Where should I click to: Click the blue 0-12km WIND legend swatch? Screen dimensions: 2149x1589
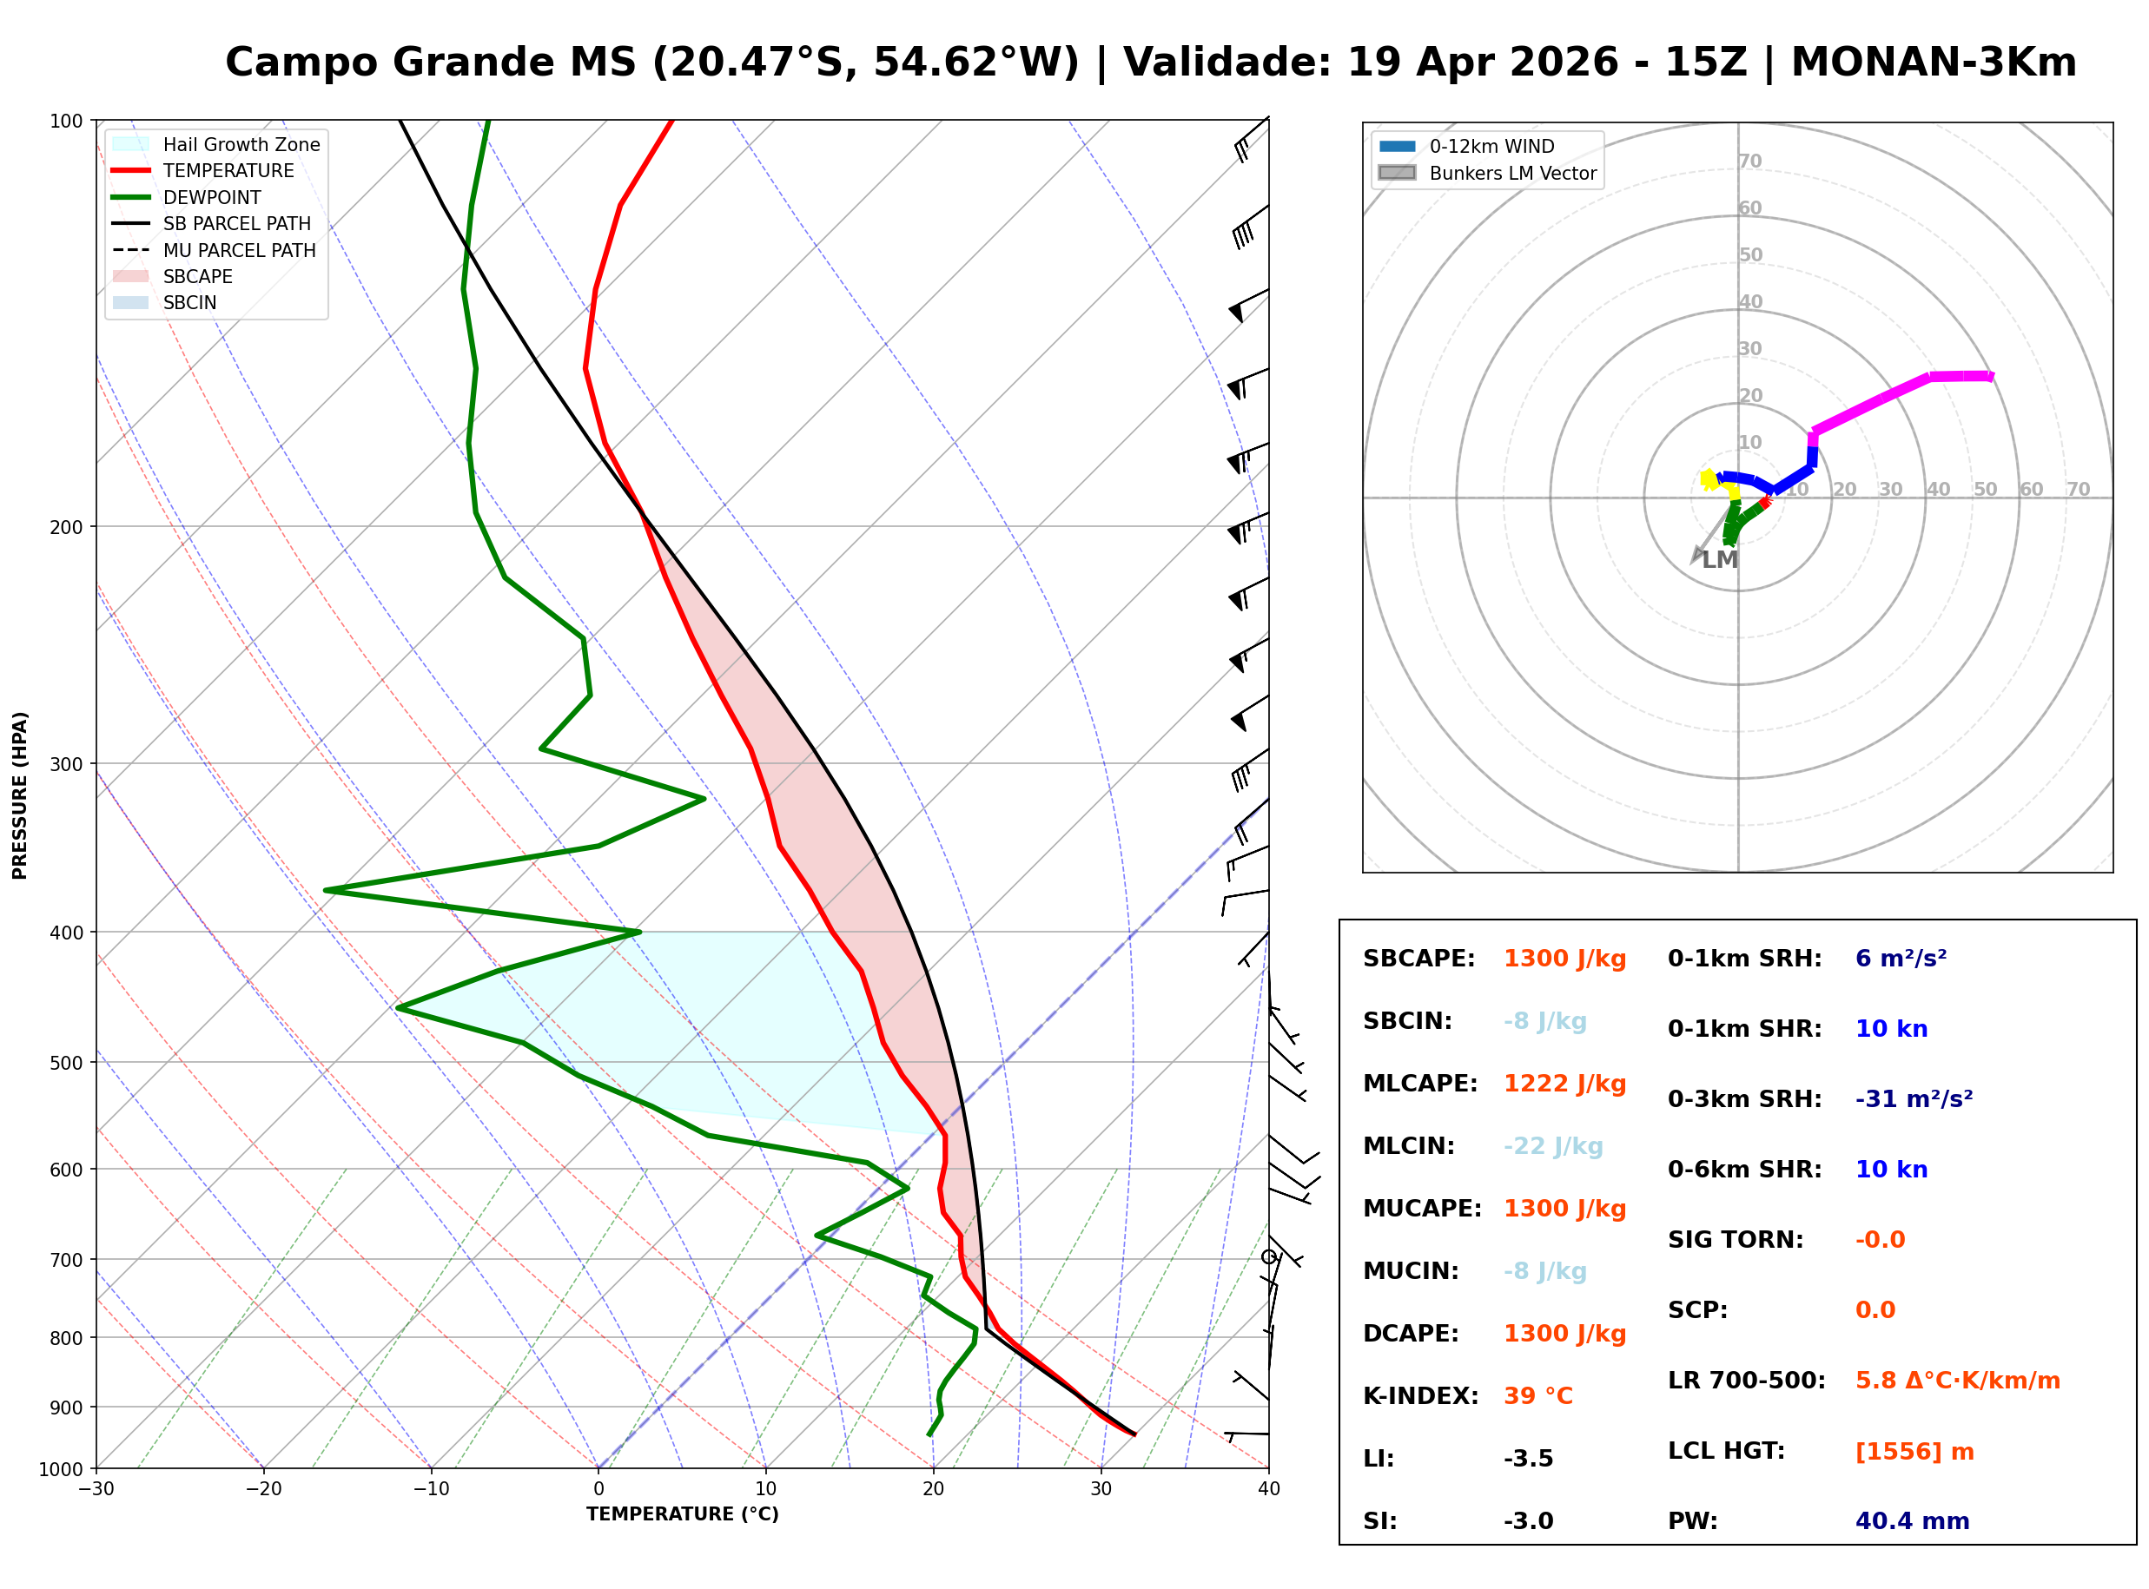(x=1397, y=146)
